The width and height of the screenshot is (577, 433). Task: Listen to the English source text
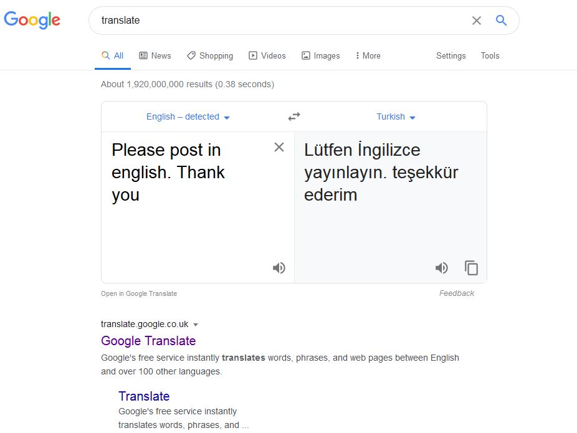(x=279, y=268)
